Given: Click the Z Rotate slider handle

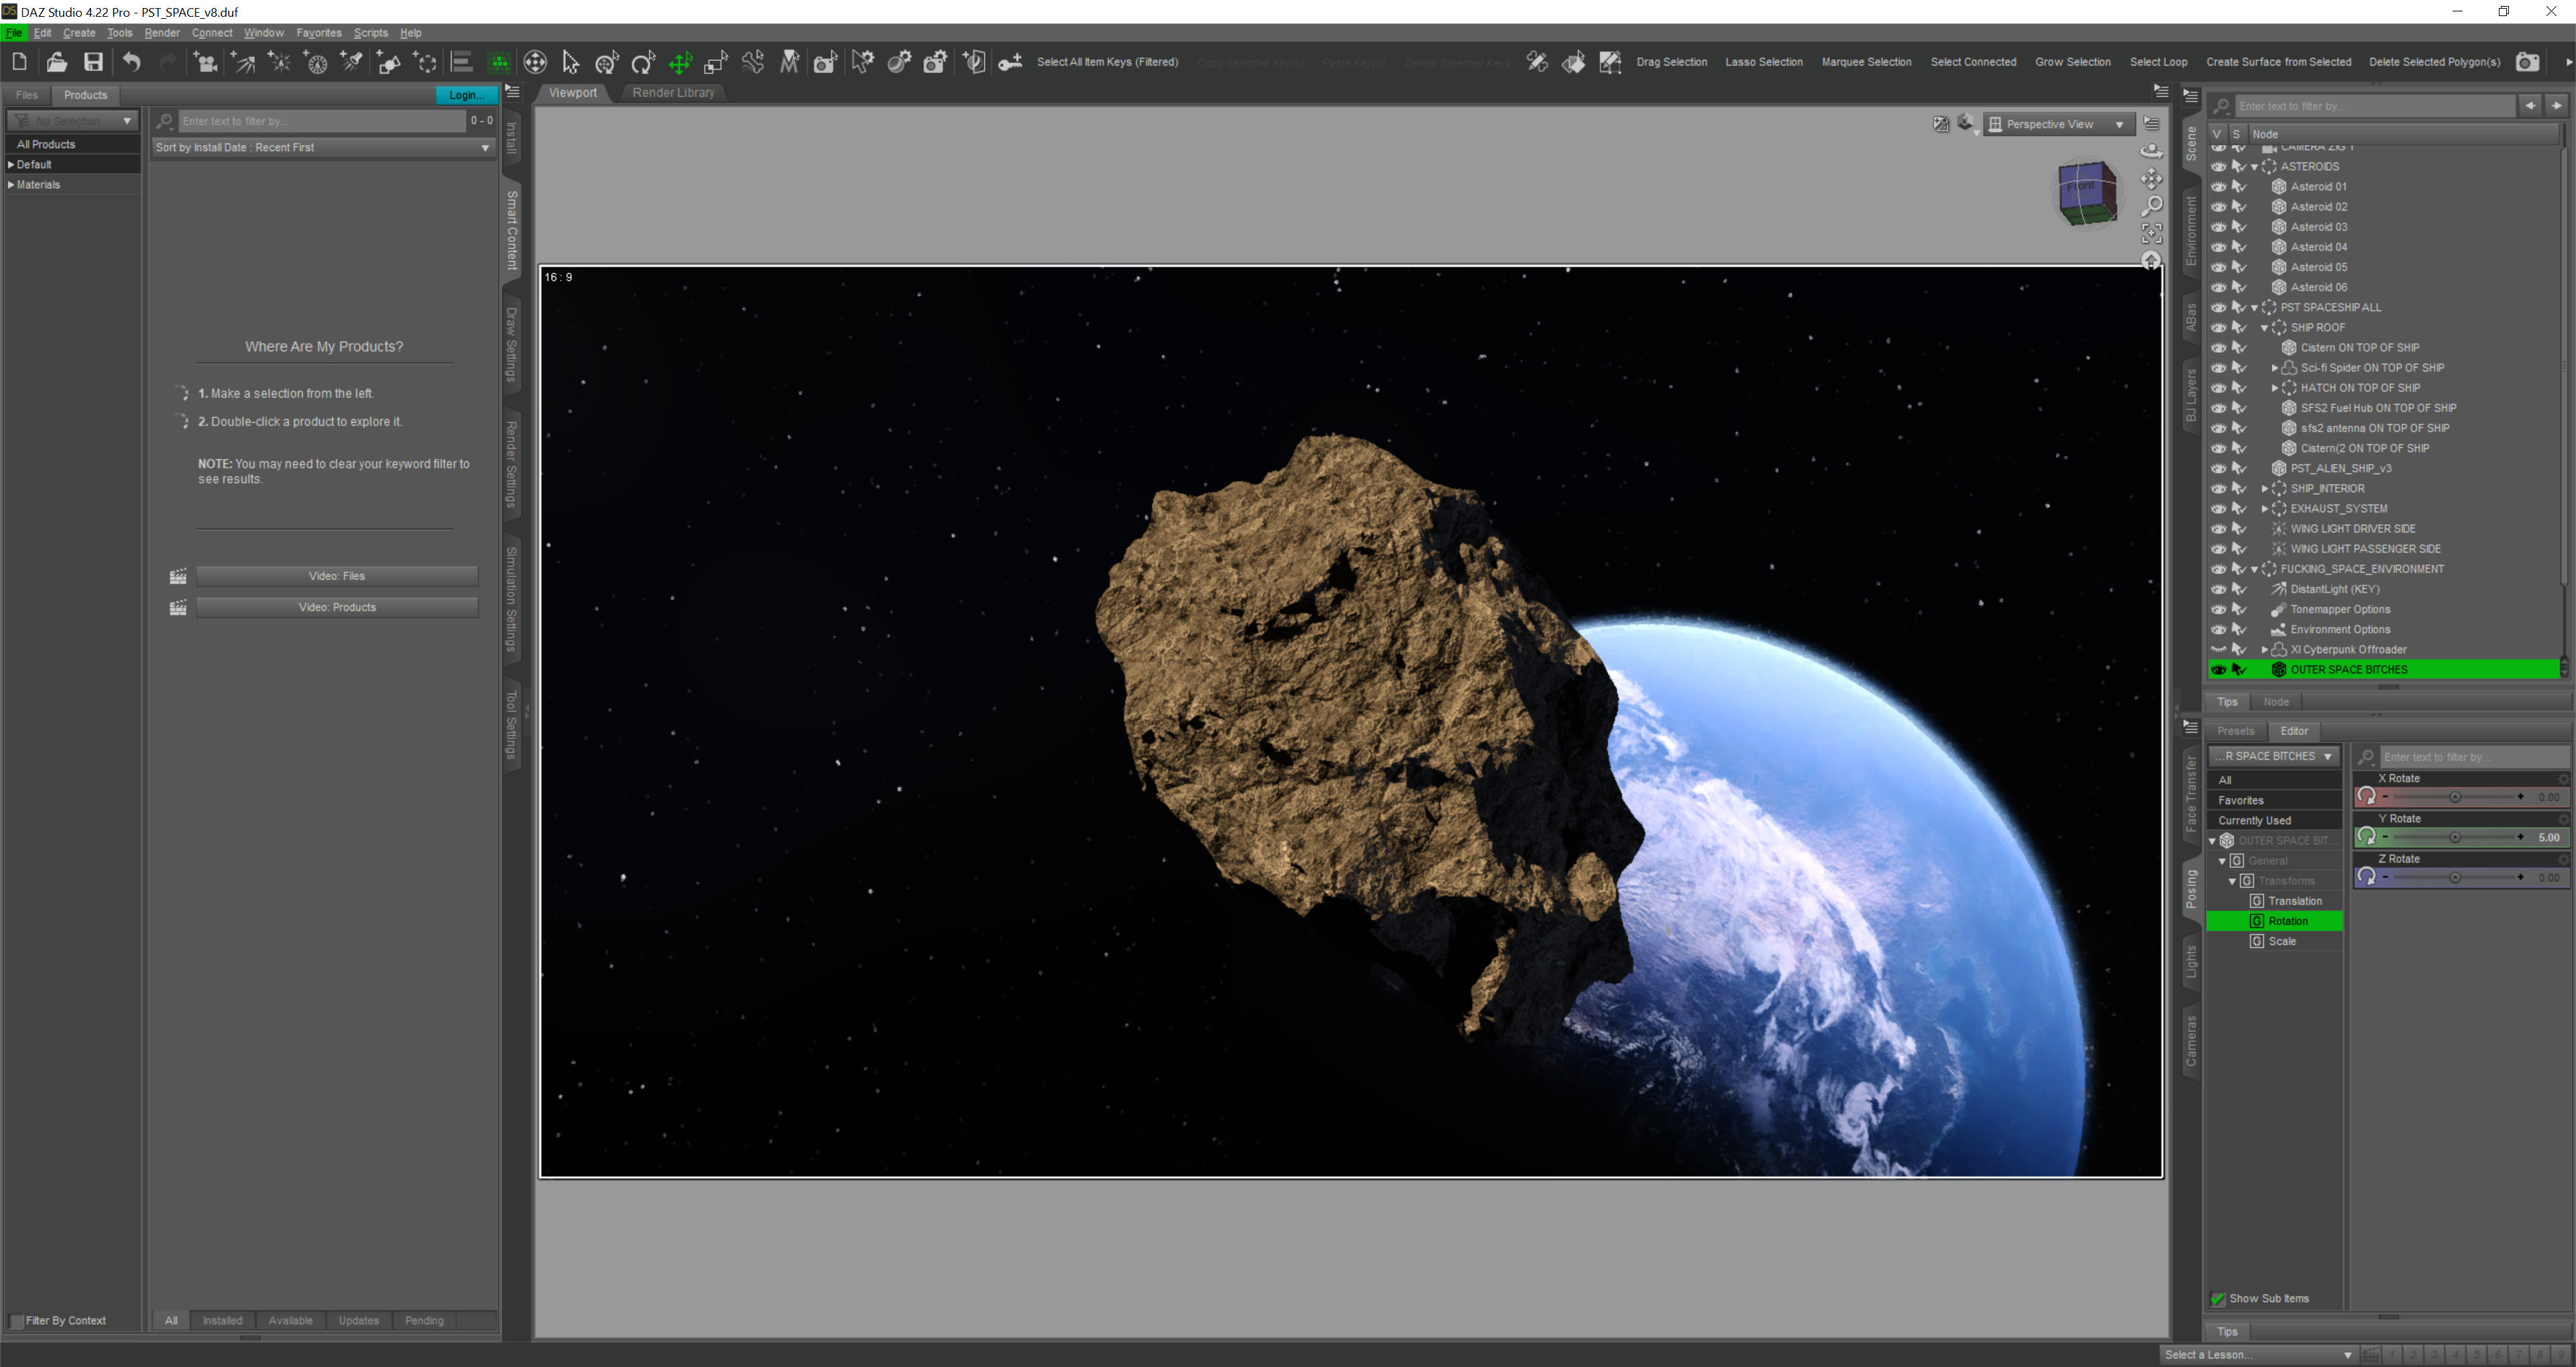Looking at the screenshot, I should (2454, 877).
